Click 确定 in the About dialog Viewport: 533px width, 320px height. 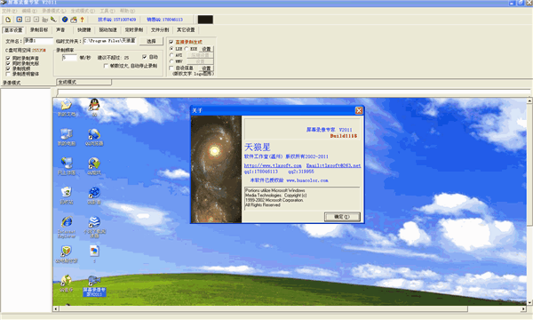point(342,217)
